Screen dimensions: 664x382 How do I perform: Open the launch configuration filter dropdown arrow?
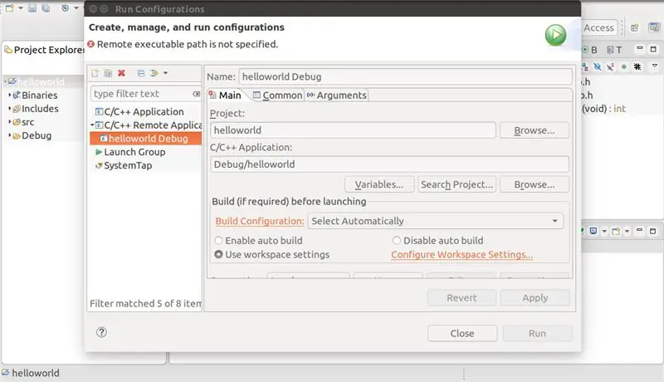165,73
